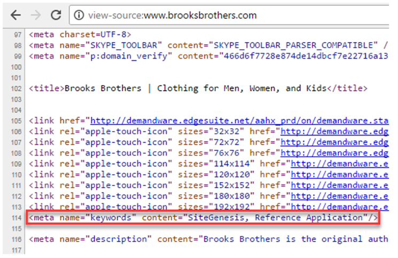Click the p:domain_verify meta tag line
Screen dimensions: 398x258
pyautogui.click(x=208, y=56)
